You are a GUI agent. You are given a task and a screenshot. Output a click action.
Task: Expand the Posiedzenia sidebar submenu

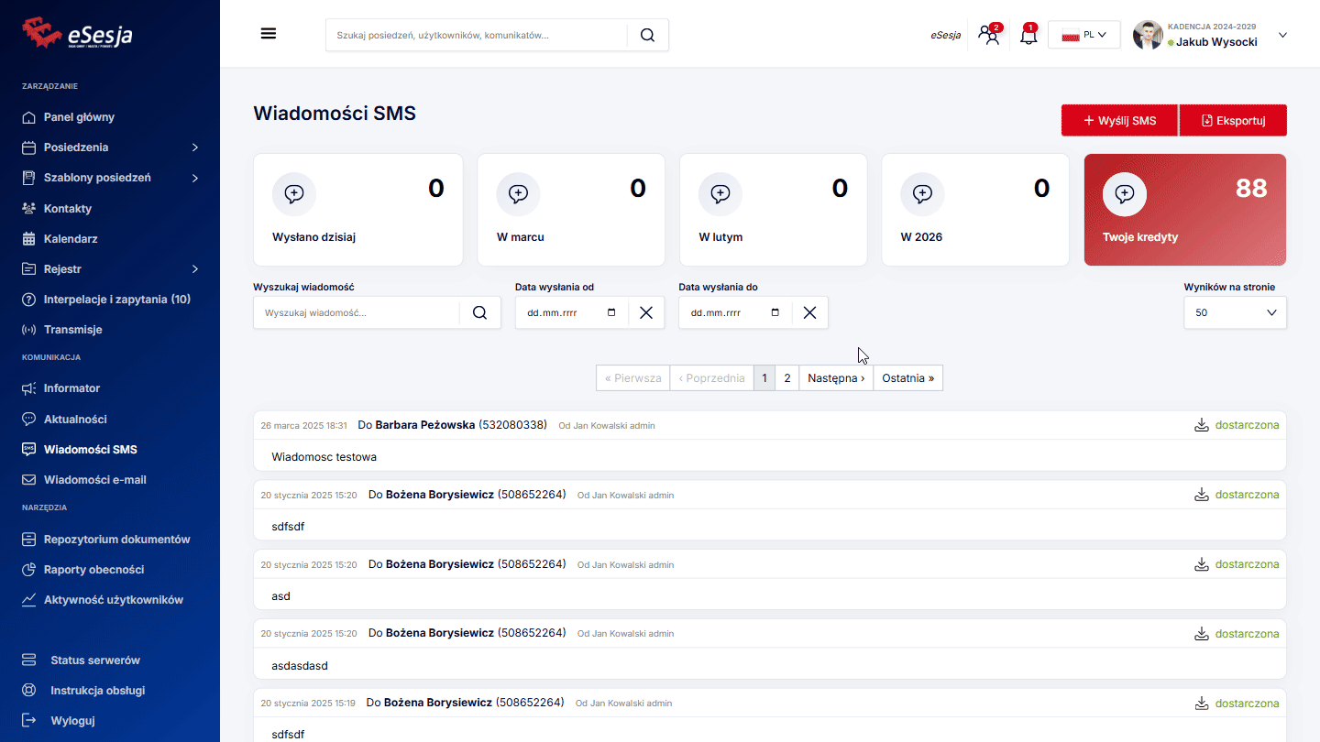click(x=194, y=147)
